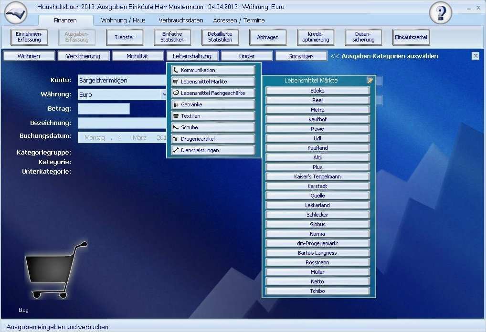Select Lekkerland entry
The width and height of the screenshot is (486, 332).
pos(317,205)
